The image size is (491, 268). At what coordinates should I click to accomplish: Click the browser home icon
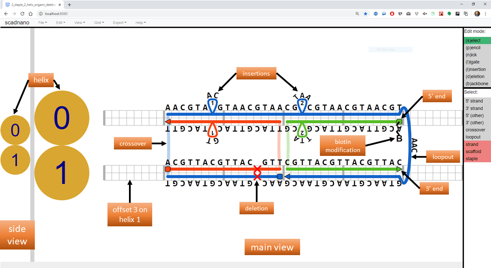click(31, 14)
